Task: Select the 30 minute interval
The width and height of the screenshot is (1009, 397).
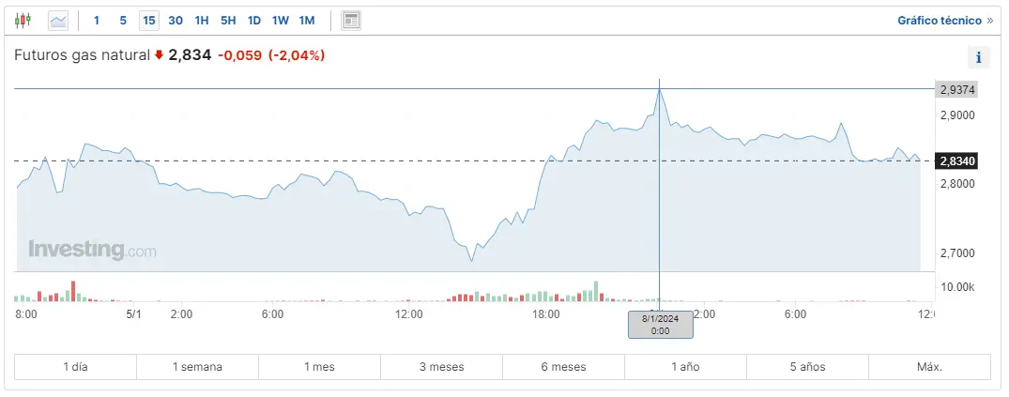Action: [176, 20]
